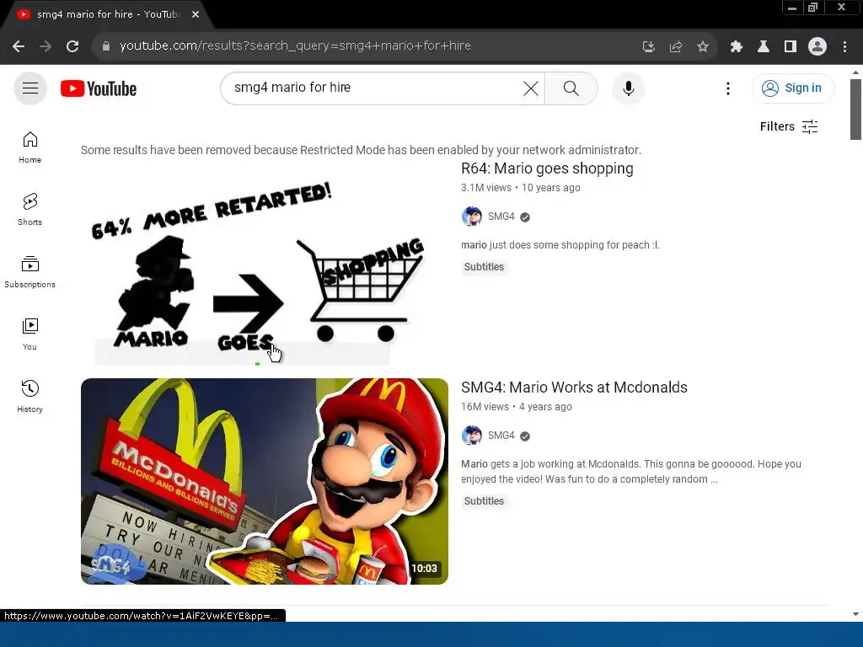Click SMG4 avatar for Mario goes shopping
The width and height of the screenshot is (863, 647).
pyautogui.click(x=472, y=217)
